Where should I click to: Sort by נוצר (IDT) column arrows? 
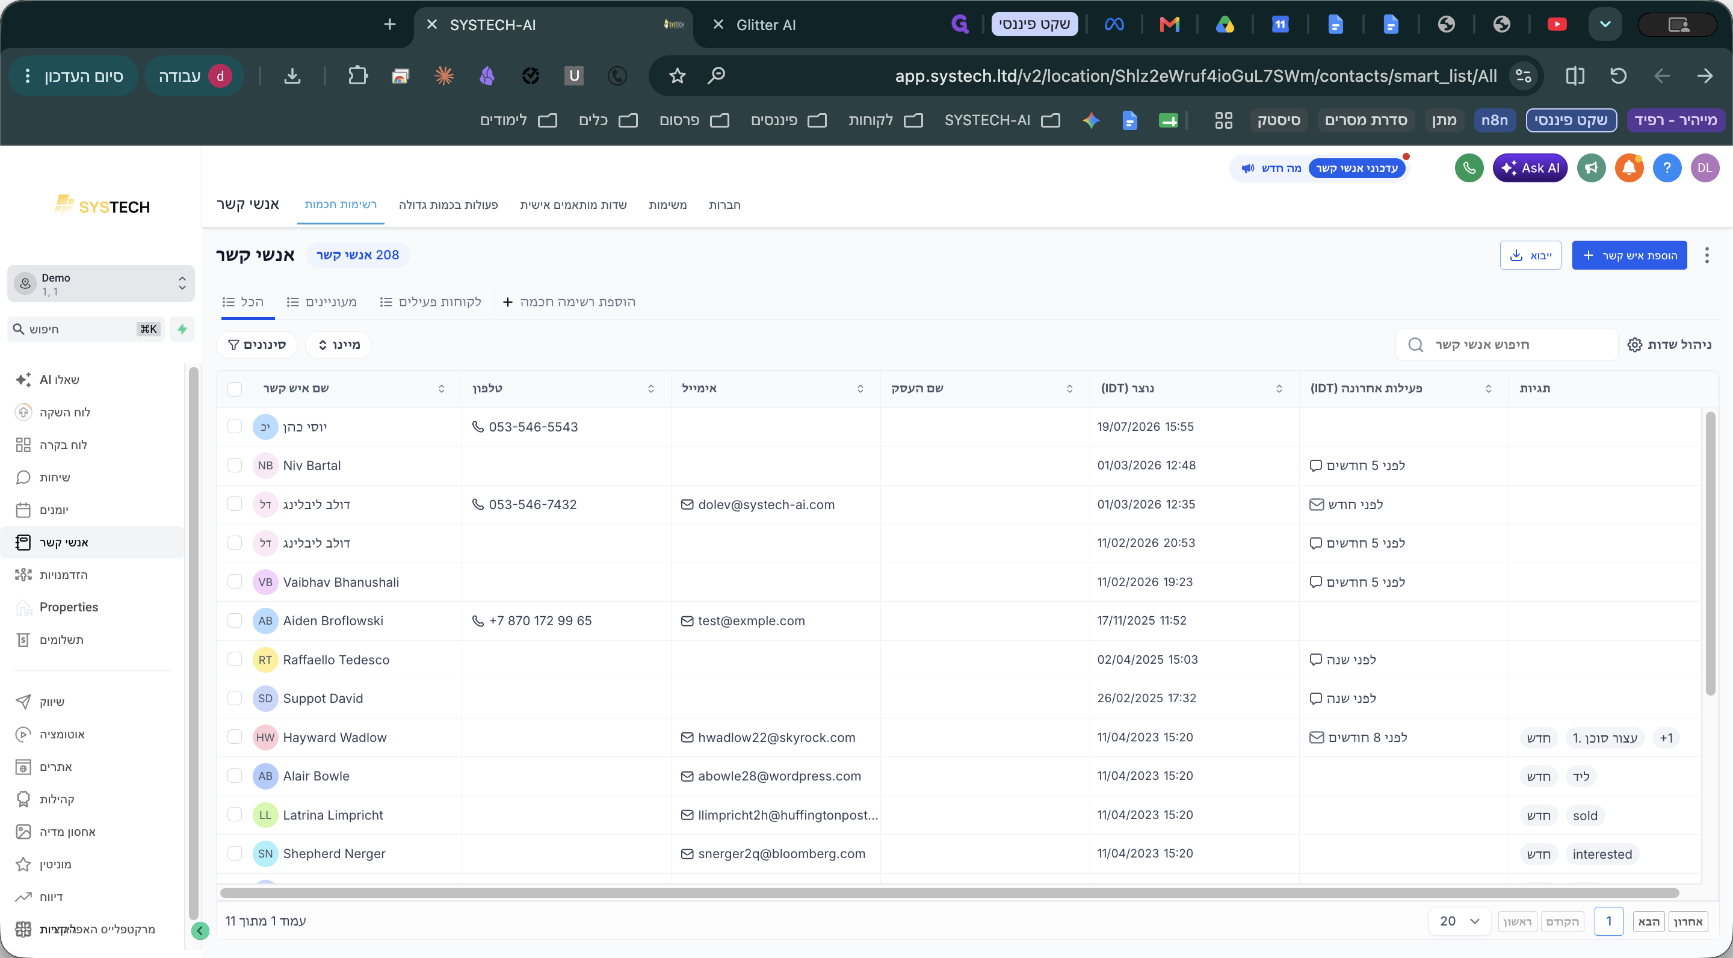pos(1279,389)
